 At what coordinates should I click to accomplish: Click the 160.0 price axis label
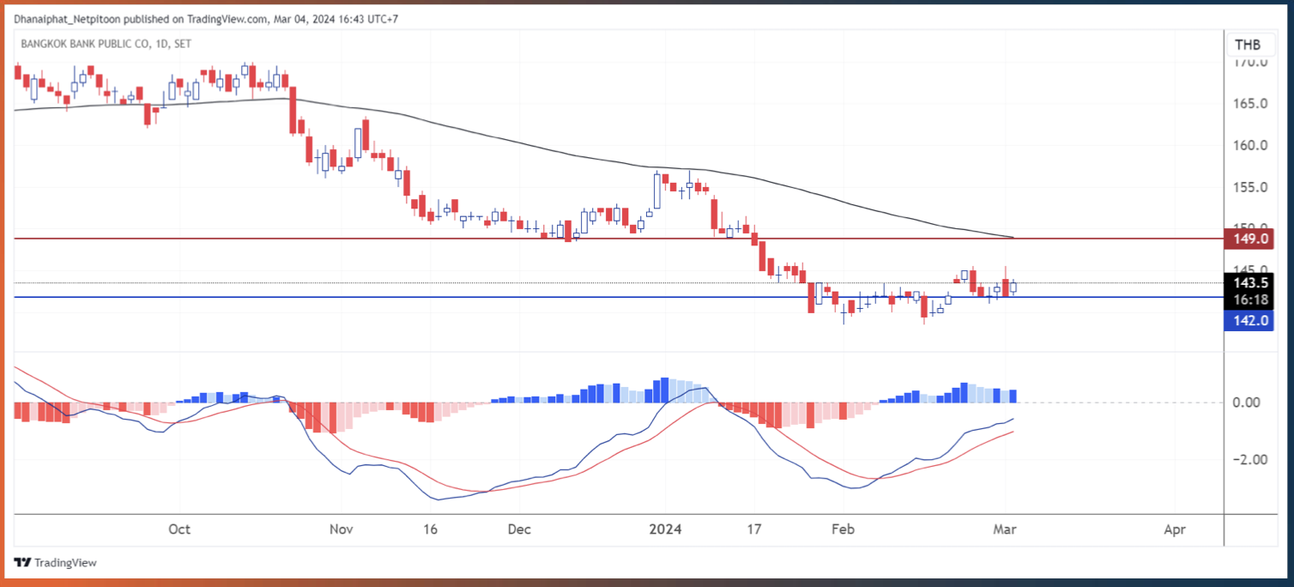[x=1250, y=145]
